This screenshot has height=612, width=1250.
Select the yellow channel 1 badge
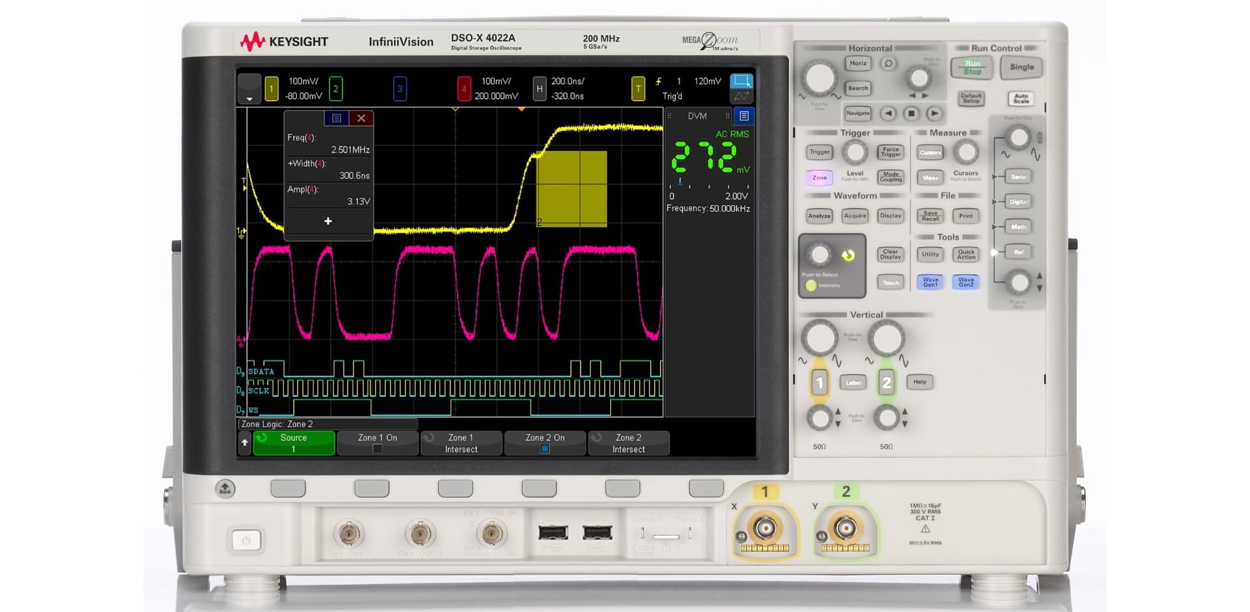272,88
